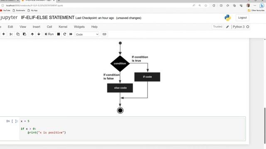This screenshot has width=266, height=149.
Task: Open browser settings and more menu
Action: pyautogui.click(x=255, y=5)
